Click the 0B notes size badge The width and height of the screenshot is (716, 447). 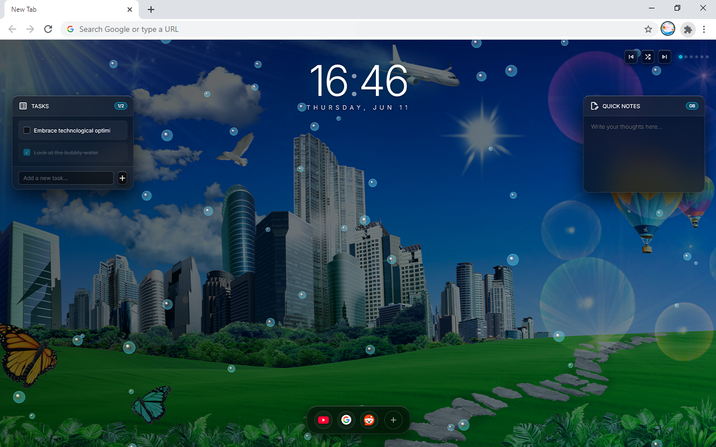692,106
